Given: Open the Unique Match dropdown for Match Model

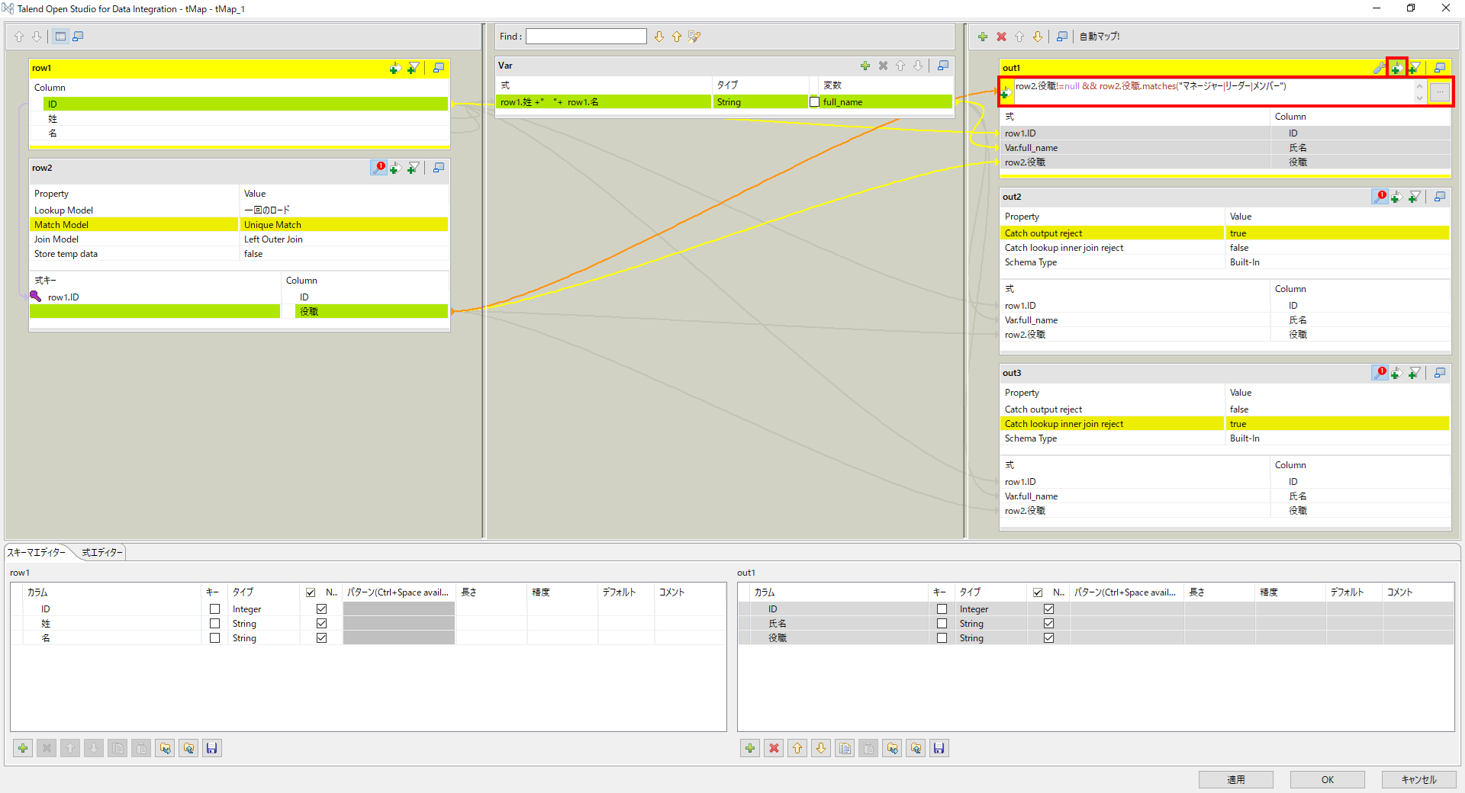Looking at the screenshot, I should [344, 224].
